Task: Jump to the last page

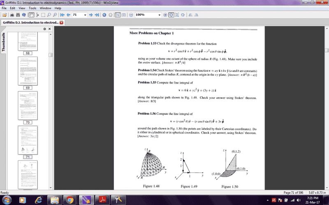Action: [x=97, y=15]
